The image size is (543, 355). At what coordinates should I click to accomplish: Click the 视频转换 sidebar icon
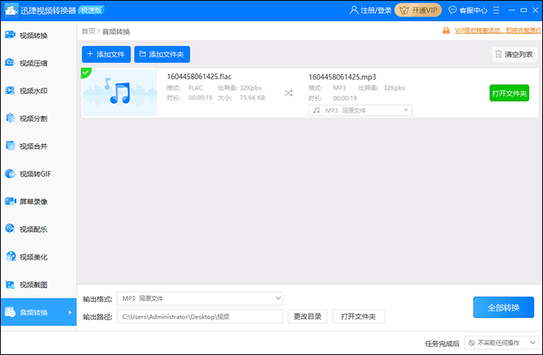tap(10, 35)
